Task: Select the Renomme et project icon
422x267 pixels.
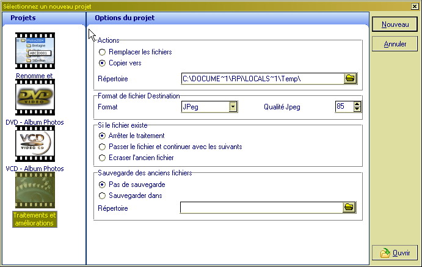Action: pyautogui.click(x=35, y=52)
